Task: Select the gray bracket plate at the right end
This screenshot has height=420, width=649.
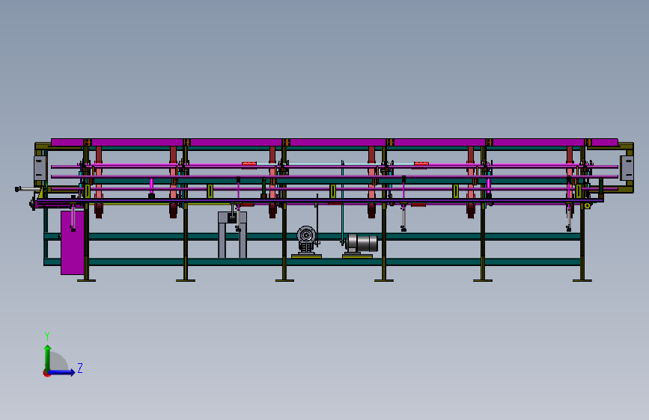Action: pyautogui.click(x=627, y=168)
